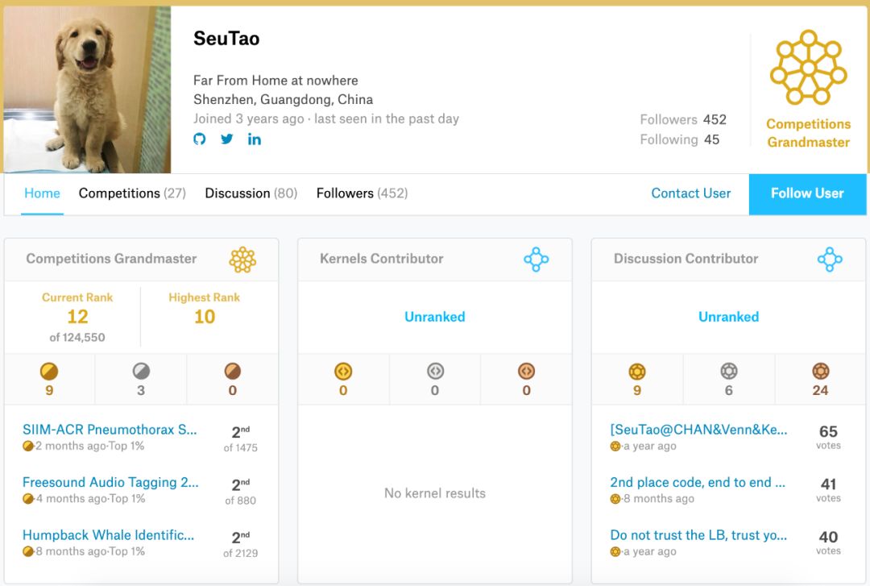Click the discussion bronze medal icon
The height and width of the screenshot is (586, 870).
[x=820, y=372]
